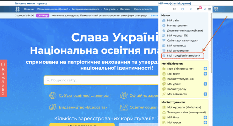Click the user icon beside Мій сайт

pos(164,20)
